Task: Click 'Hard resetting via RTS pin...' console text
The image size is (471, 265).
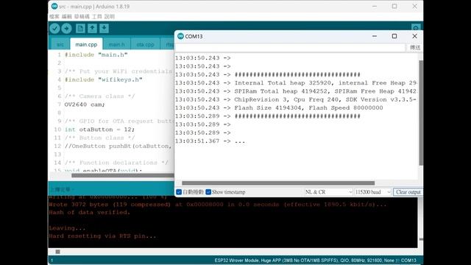Action: (x=102, y=236)
